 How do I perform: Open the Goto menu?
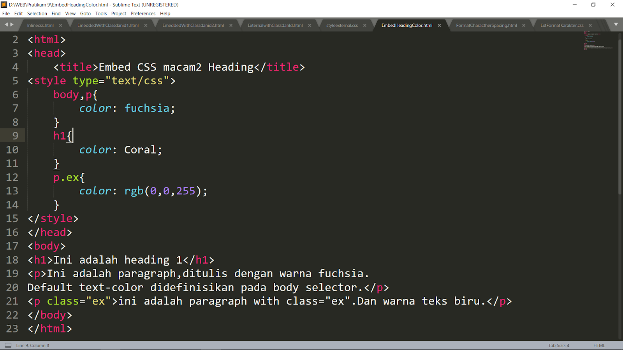pyautogui.click(x=85, y=13)
